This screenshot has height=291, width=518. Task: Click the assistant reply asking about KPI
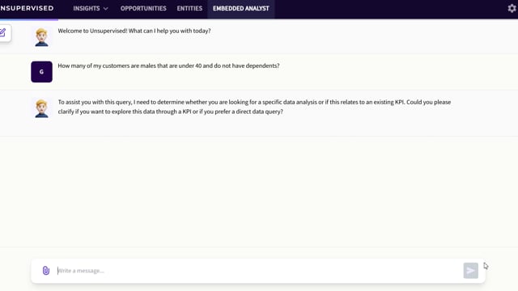(254, 107)
